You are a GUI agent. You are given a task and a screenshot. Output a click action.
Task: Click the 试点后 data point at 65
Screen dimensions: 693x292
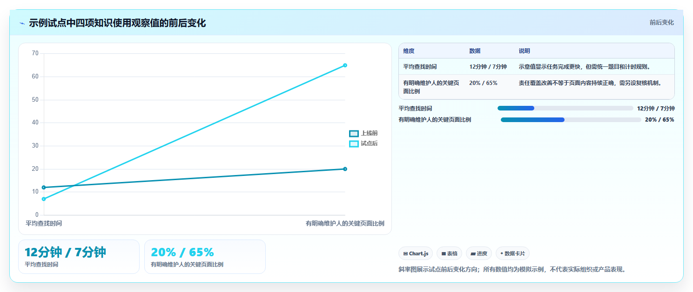345,65
